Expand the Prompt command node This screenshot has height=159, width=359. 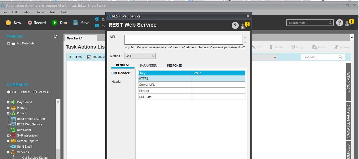pyautogui.click(x=9, y=113)
